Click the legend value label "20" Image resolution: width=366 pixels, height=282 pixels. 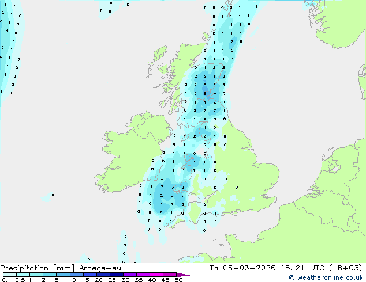[99, 280]
